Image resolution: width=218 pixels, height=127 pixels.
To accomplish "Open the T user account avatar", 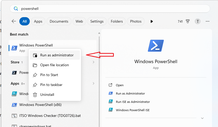I will 198,21.
